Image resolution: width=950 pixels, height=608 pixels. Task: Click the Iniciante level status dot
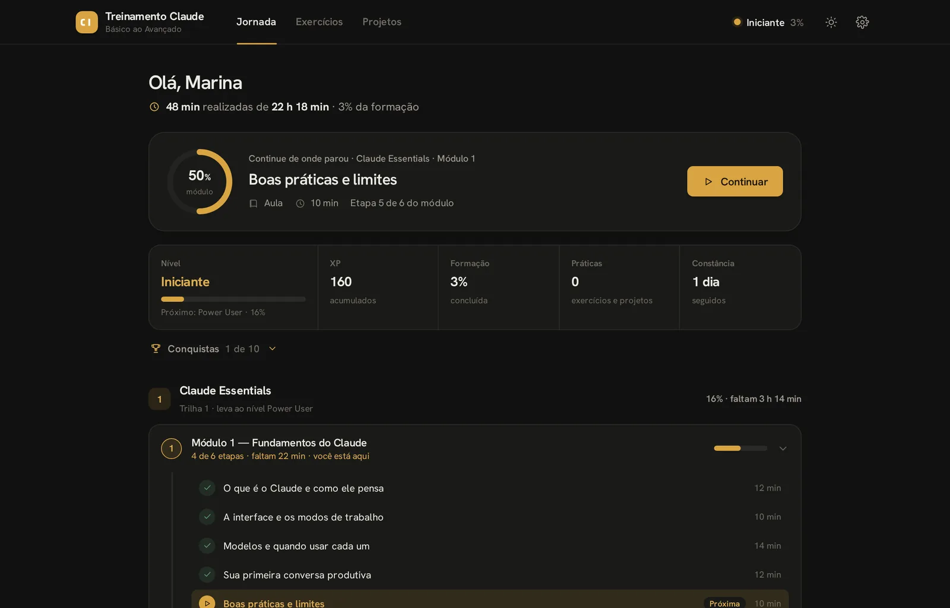(737, 22)
